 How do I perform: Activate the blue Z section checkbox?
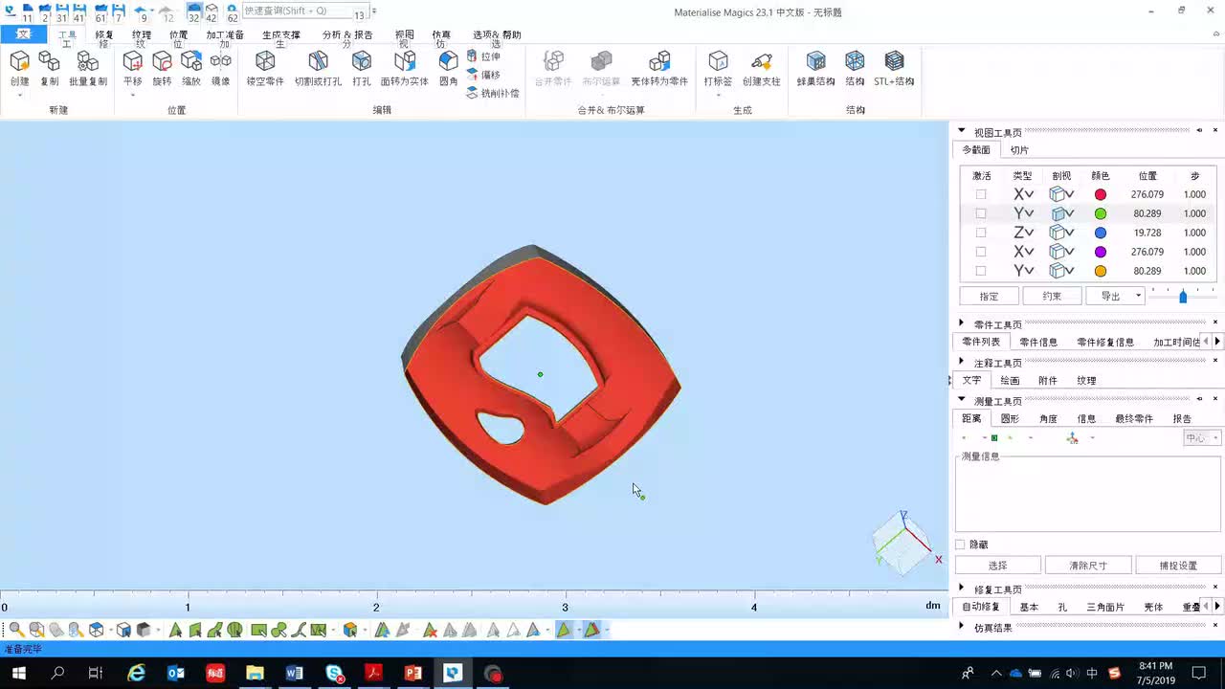coord(981,233)
